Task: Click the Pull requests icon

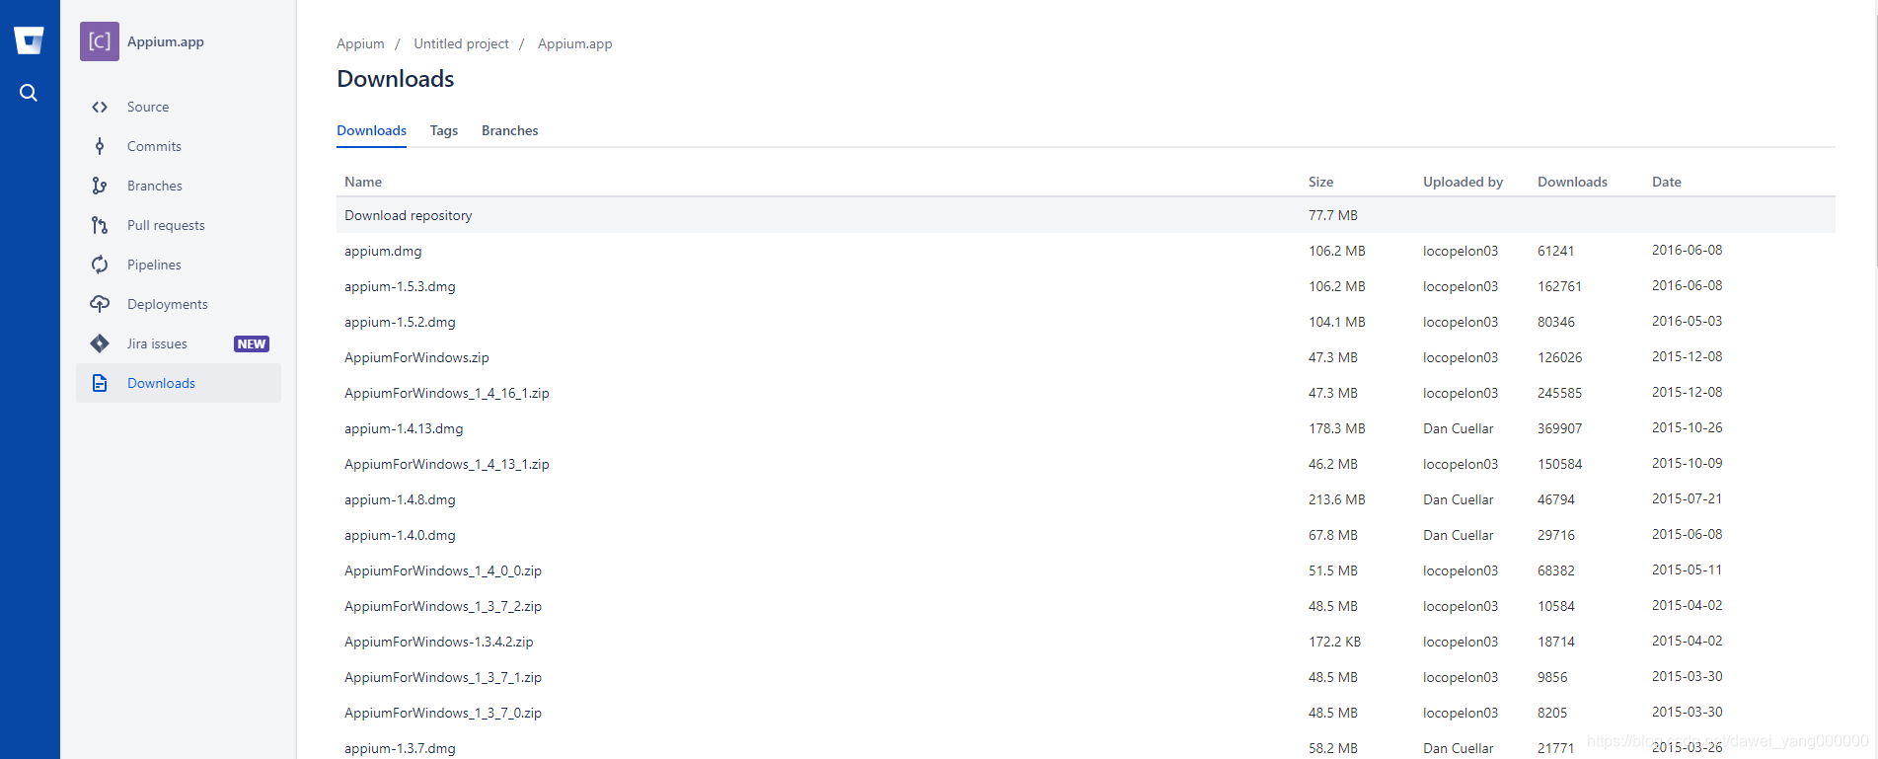Action: (100, 225)
